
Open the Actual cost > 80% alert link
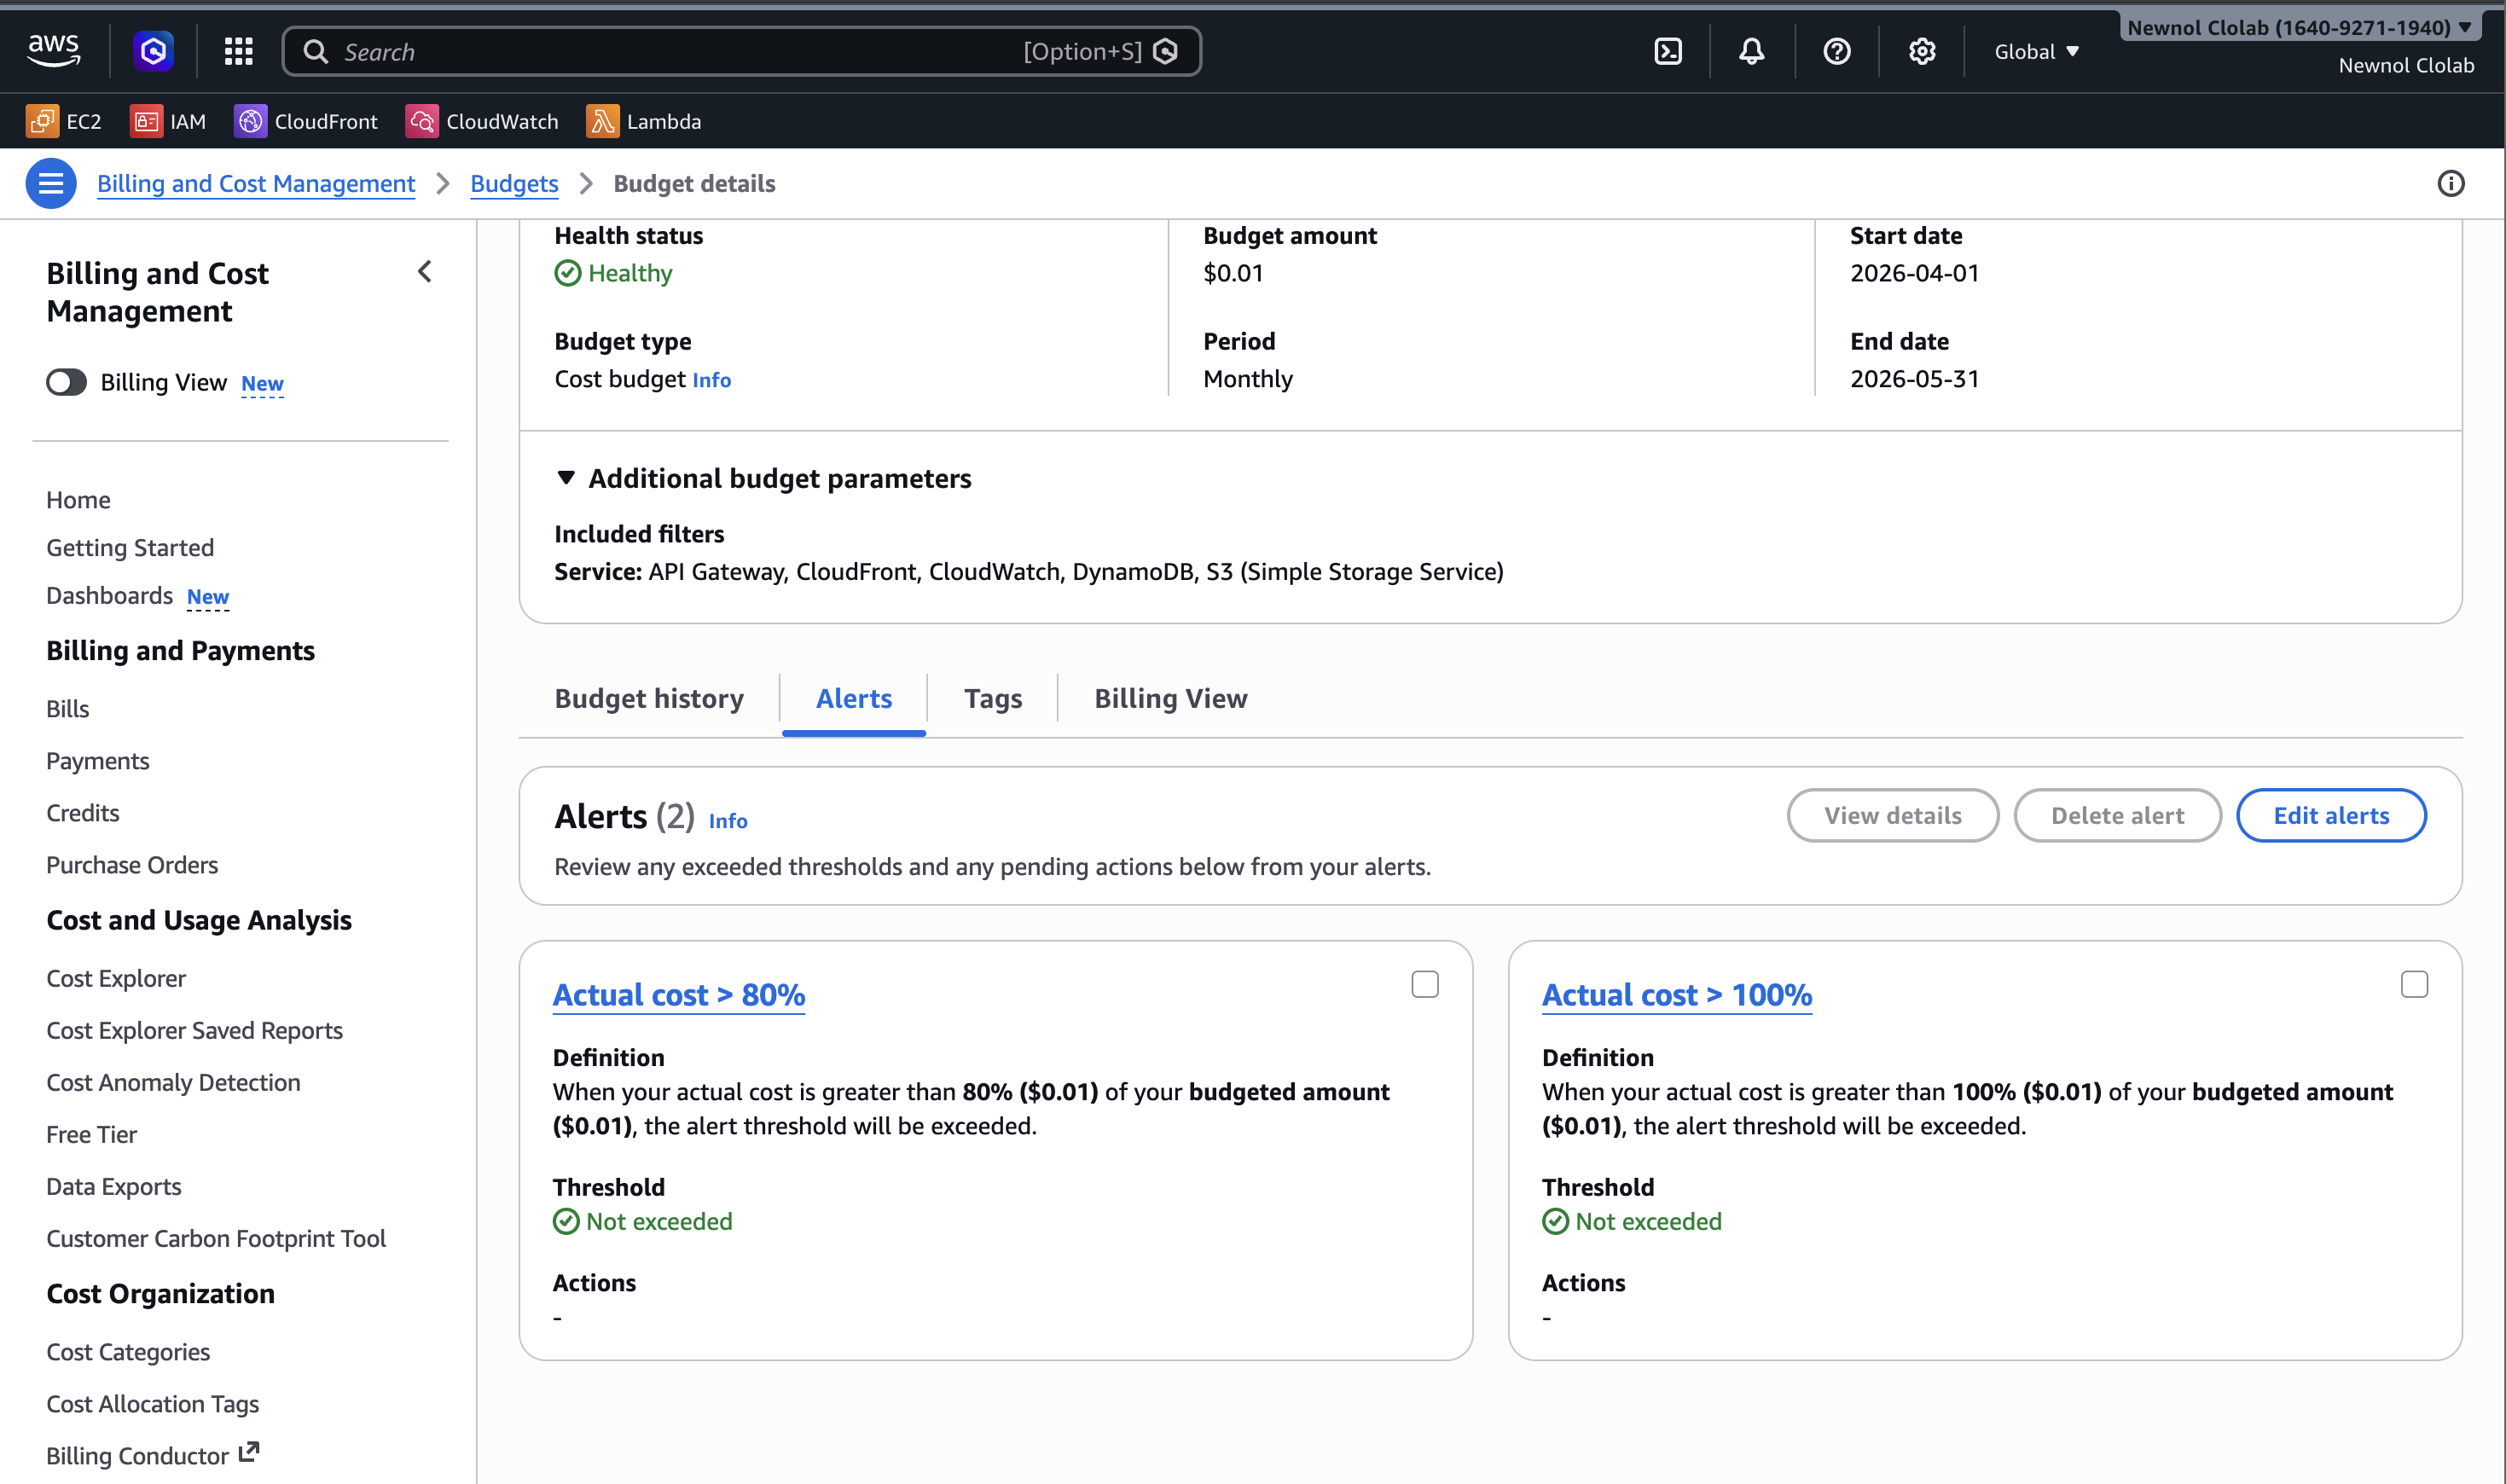pyautogui.click(x=678, y=994)
